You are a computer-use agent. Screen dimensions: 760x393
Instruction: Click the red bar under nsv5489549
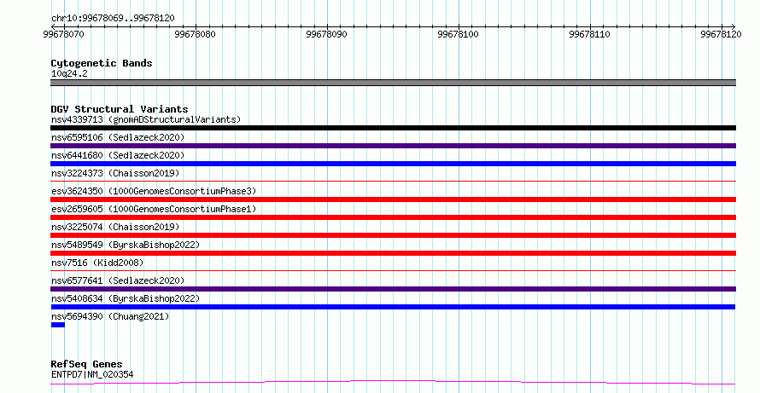393,253
